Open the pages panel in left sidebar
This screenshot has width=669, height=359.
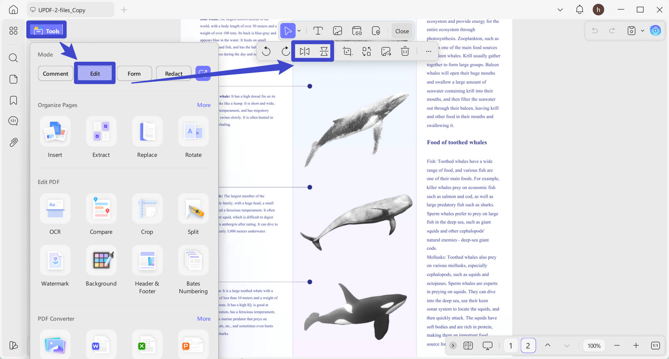[x=13, y=79]
